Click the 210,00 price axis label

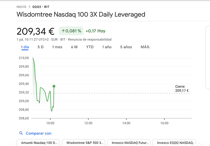click(24, 58)
